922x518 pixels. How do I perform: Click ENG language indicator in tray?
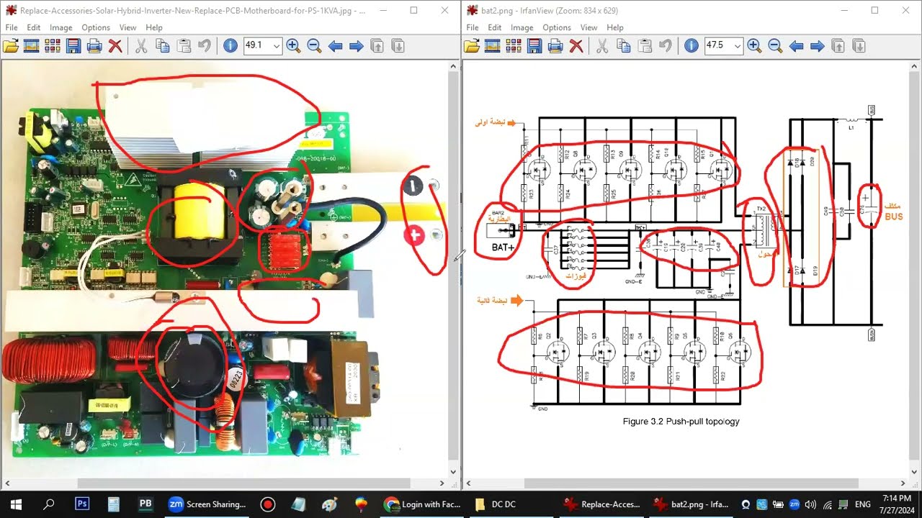point(862,504)
